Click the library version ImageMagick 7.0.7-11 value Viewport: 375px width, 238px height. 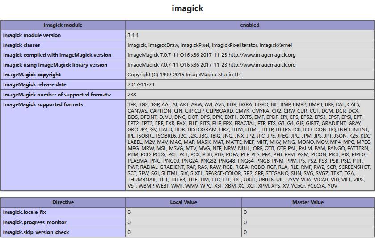pos(211,65)
